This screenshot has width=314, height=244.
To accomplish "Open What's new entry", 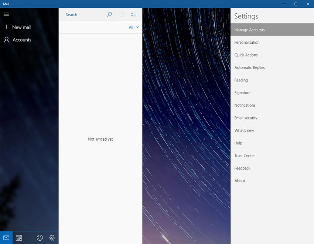I will click(x=272, y=130).
